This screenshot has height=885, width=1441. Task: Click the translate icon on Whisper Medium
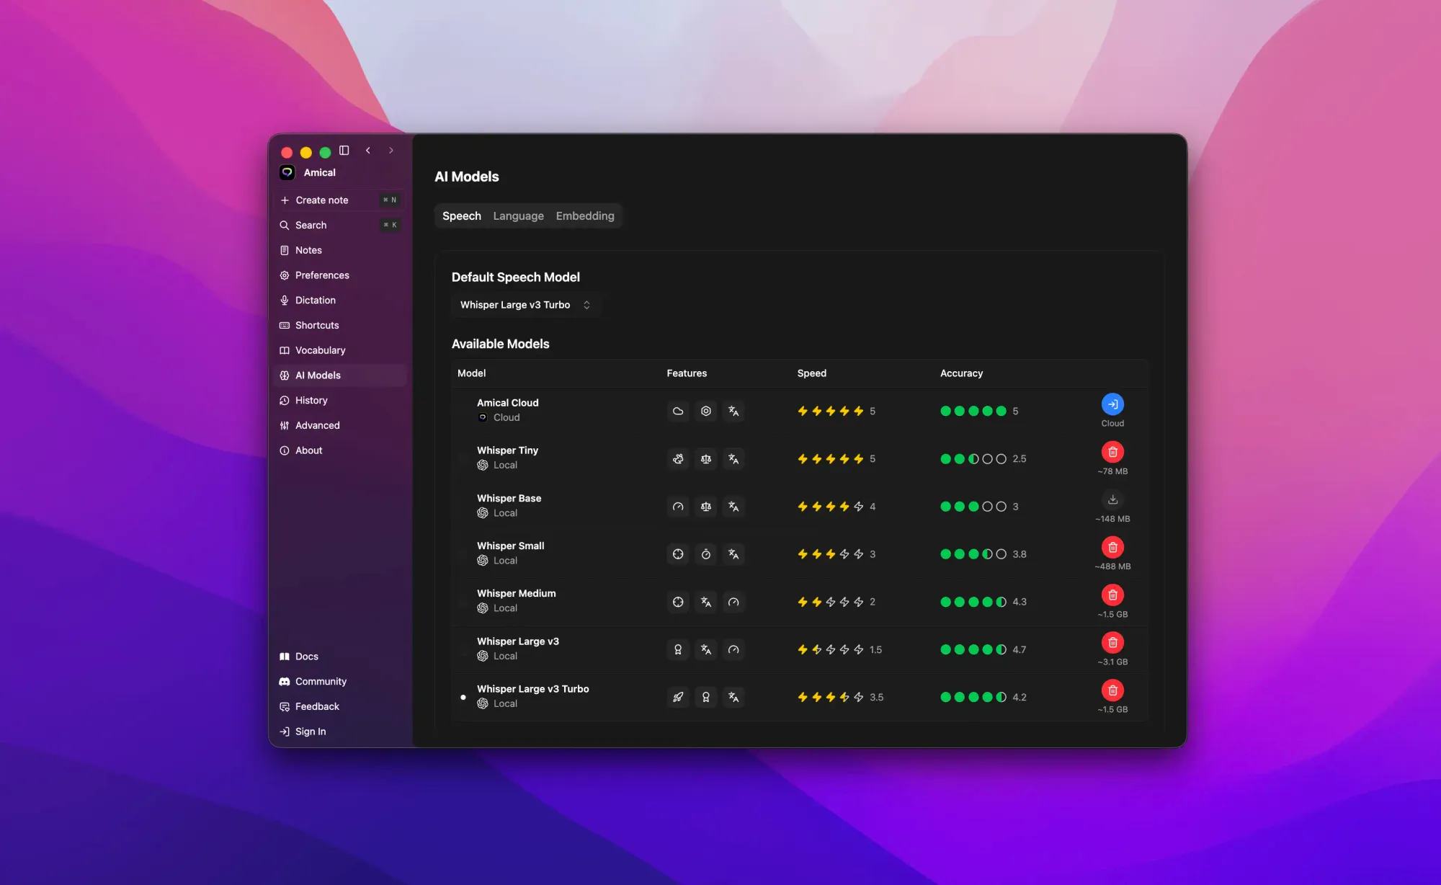pos(705,602)
